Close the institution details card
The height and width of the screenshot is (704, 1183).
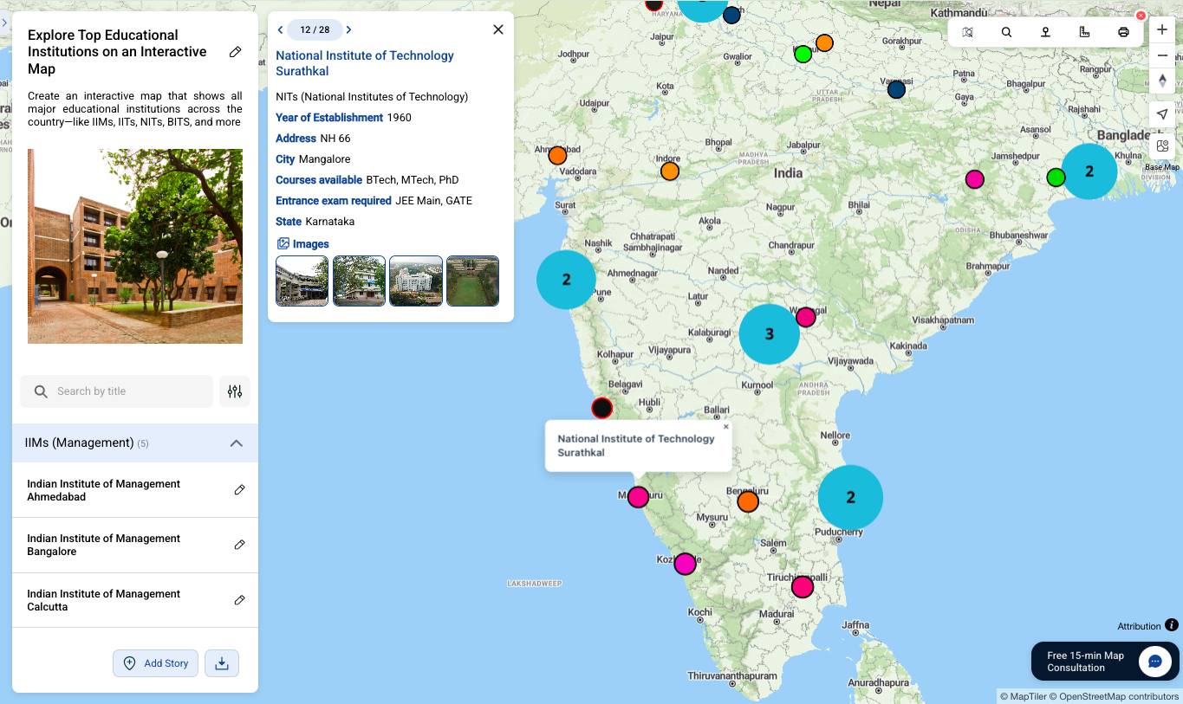498,29
